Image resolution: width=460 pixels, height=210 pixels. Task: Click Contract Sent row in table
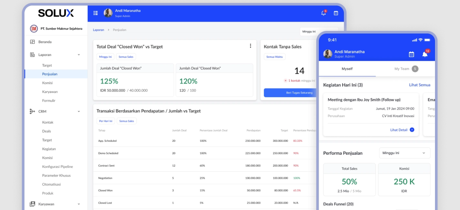205,166
